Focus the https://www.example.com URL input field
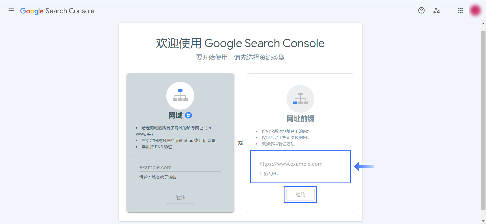 (x=300, y=164)
